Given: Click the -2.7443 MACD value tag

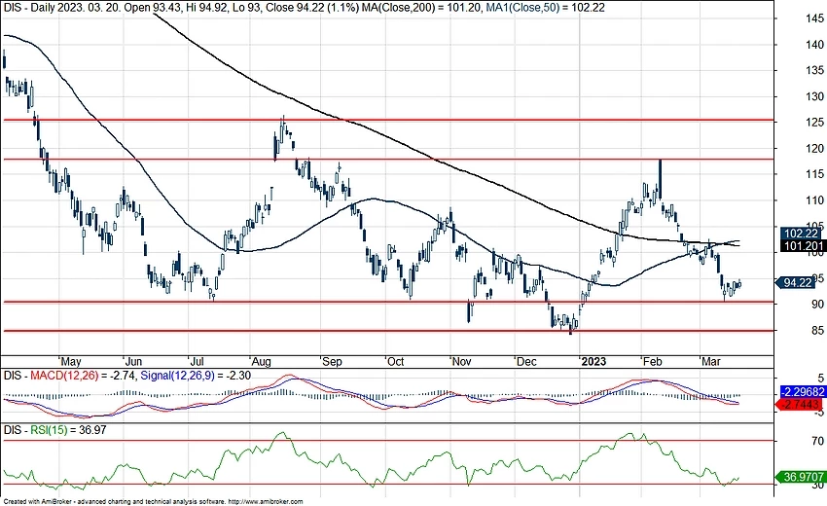Looking at the screenshot, I should pos(800,405).
